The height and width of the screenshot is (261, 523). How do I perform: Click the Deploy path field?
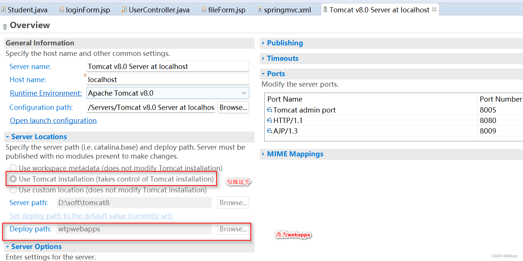tap(134, 229)
